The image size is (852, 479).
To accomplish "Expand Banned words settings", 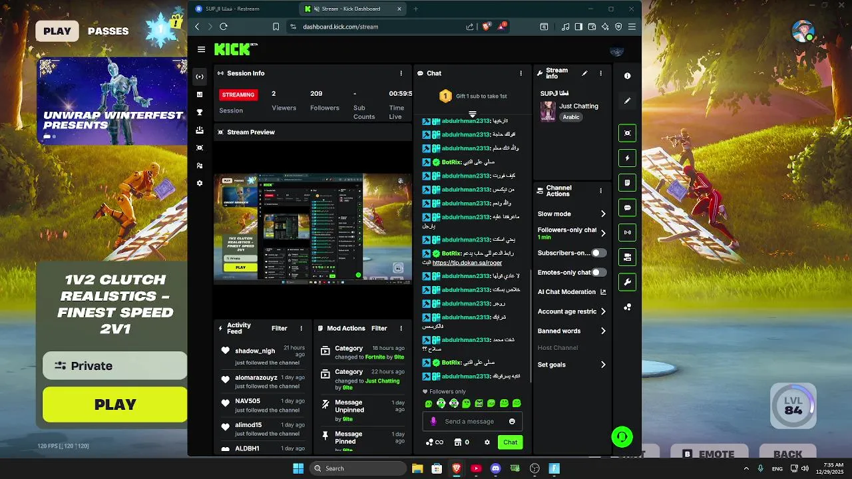I will pos(603,331).
